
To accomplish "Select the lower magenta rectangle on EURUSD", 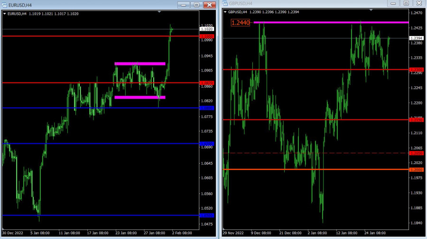I will pyautogui.click(x=140, y=97).
